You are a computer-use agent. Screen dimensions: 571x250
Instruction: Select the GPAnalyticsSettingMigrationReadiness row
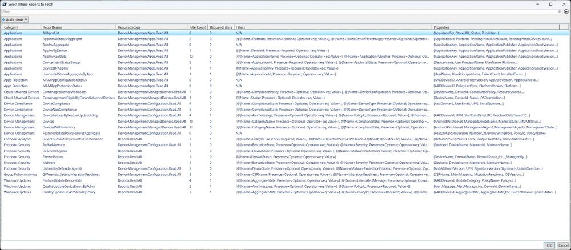coord(285,174)
